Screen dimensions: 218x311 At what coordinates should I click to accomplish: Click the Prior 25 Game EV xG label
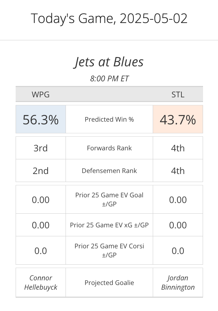[x=109, y=225]
